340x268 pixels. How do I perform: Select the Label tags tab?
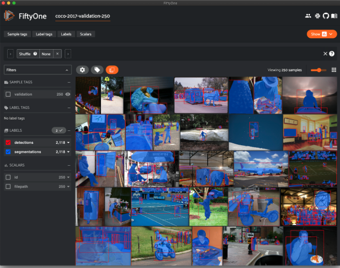pyautogui.click(x=44, y=34)
